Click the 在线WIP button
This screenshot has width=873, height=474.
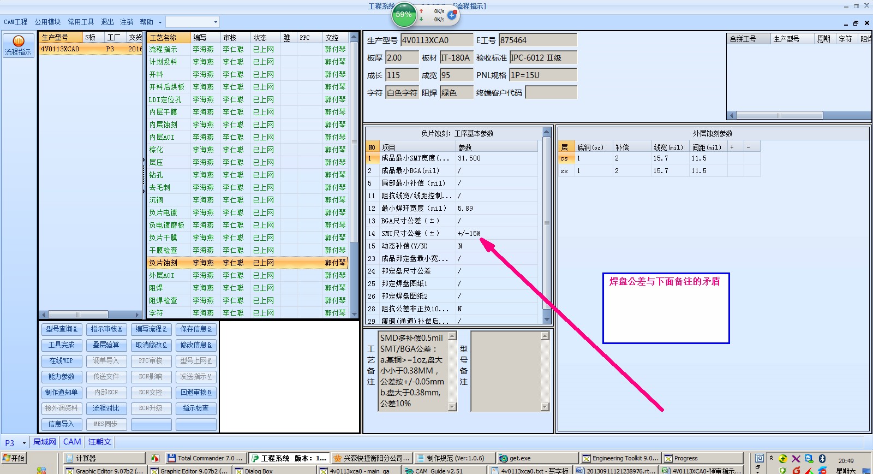coord(62,360)
